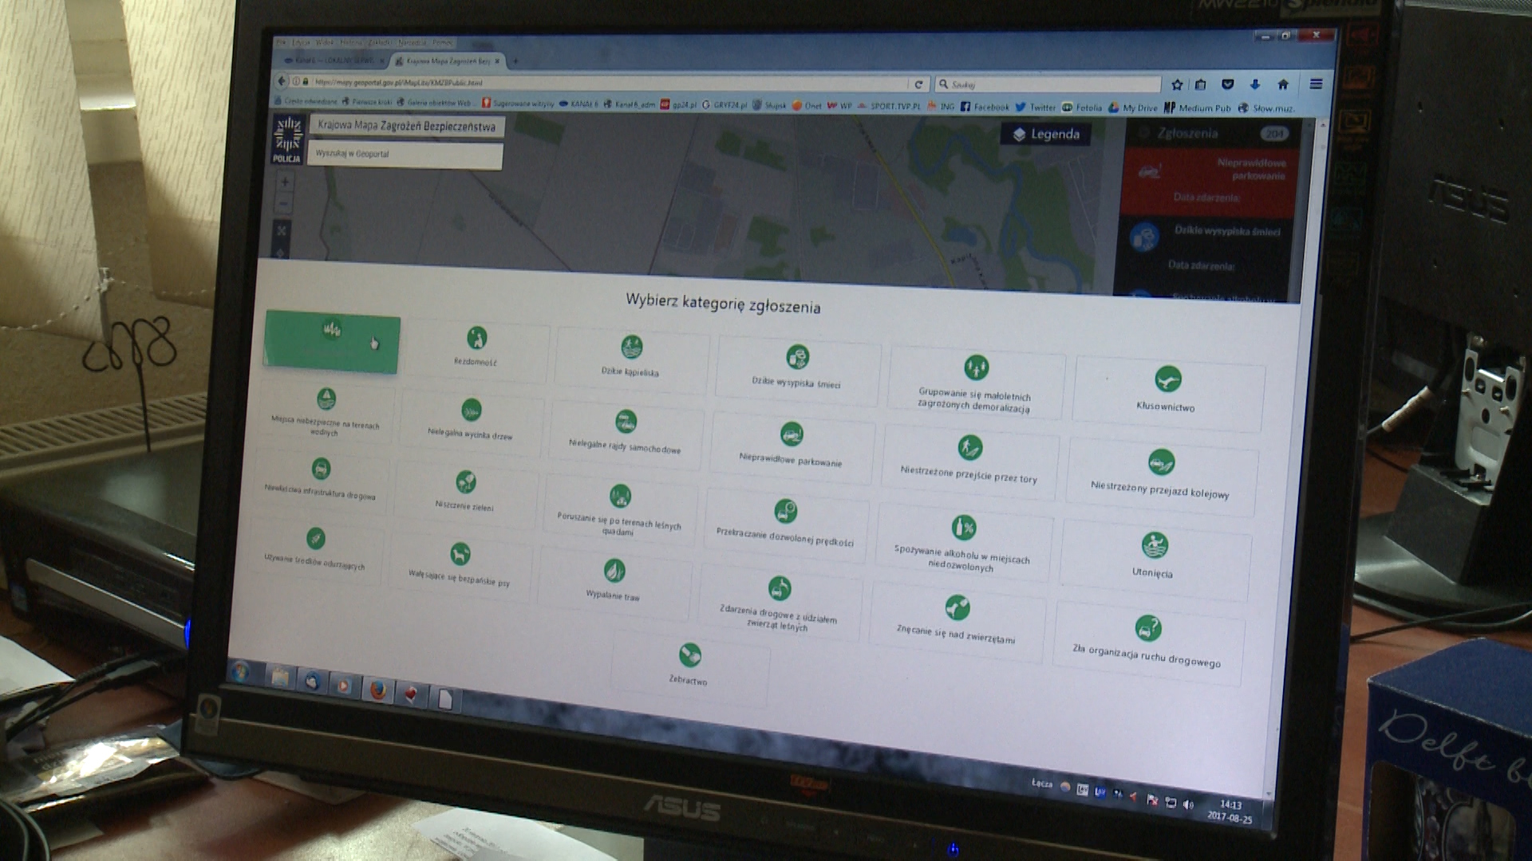Open the Firefox hamburger menu
The width and height of the screenshot is (1532, 861).
pos(1316,85)
